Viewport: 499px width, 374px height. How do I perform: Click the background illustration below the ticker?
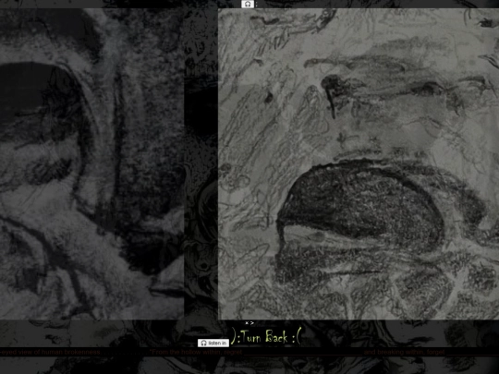coord(249,365)
